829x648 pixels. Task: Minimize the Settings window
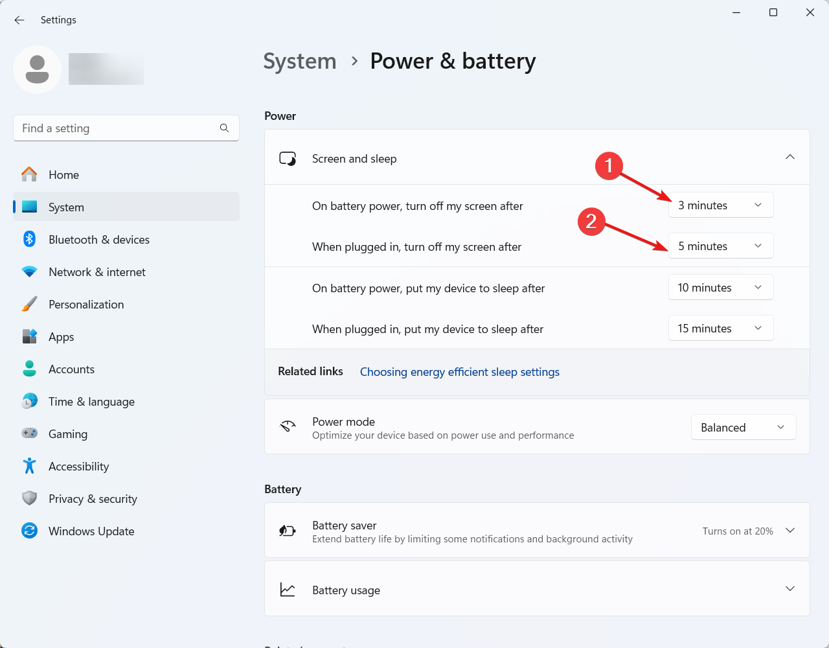(736, 12)
